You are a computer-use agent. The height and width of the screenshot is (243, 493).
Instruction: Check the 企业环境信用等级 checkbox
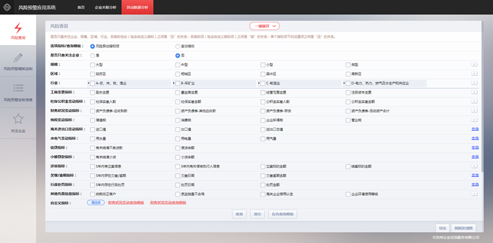click(348, 194)
